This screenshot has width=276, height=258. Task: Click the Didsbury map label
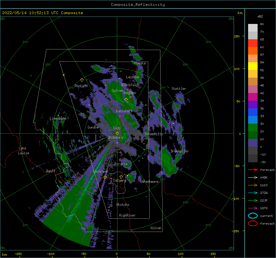click(x=116, y=137)
